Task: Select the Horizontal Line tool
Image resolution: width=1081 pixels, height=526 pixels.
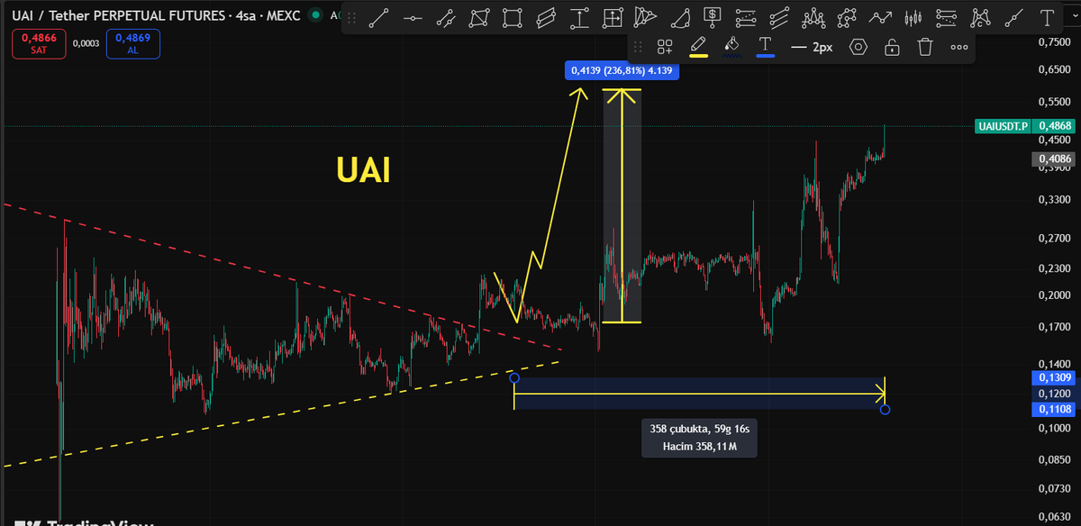Action: pos(413,17)
